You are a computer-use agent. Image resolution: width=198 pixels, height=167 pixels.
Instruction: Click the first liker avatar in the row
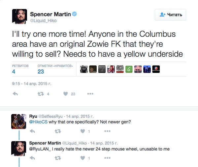[84, 69]
